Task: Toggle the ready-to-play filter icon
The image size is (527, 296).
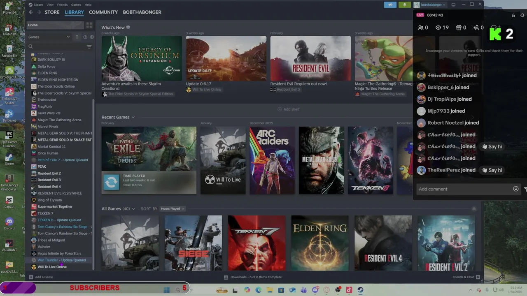Action: point(92,37)
